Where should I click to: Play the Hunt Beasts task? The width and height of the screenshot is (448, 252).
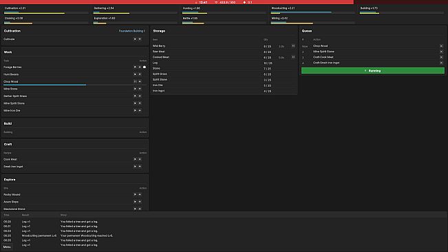(135, 74)
